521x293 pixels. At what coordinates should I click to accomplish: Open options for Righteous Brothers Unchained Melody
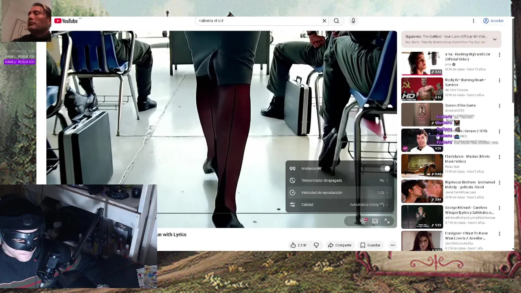tap(499, 183)
